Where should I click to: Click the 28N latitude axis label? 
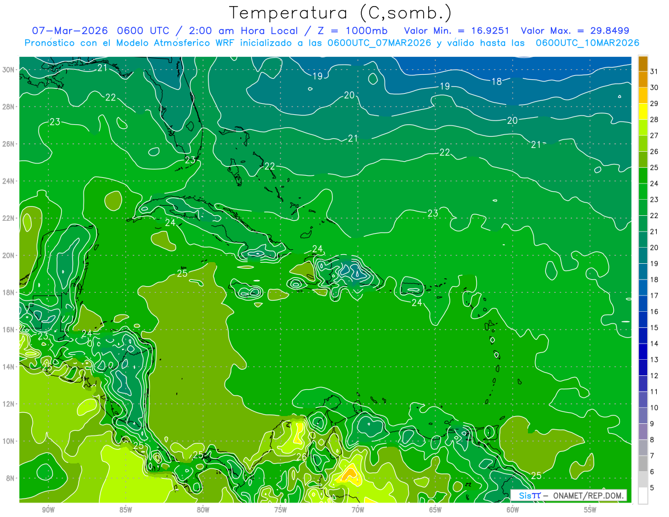(x=8, y=107)
